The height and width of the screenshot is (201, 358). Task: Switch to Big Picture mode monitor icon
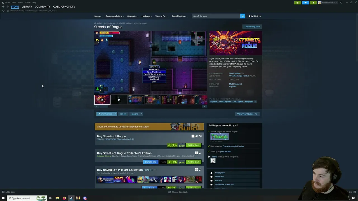click(341, 3)
